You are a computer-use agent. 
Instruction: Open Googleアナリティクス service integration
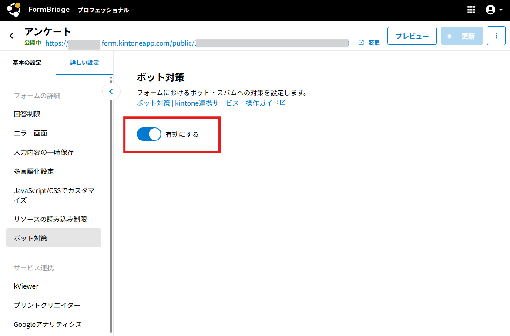click(x=47, y=324)
